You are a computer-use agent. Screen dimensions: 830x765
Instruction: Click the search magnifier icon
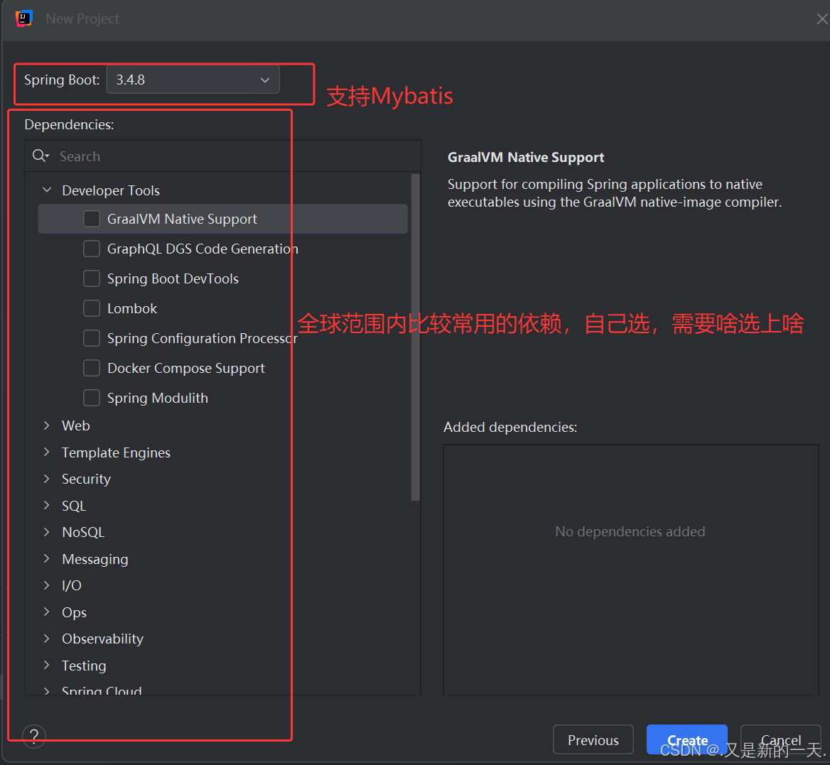[41, 156]
